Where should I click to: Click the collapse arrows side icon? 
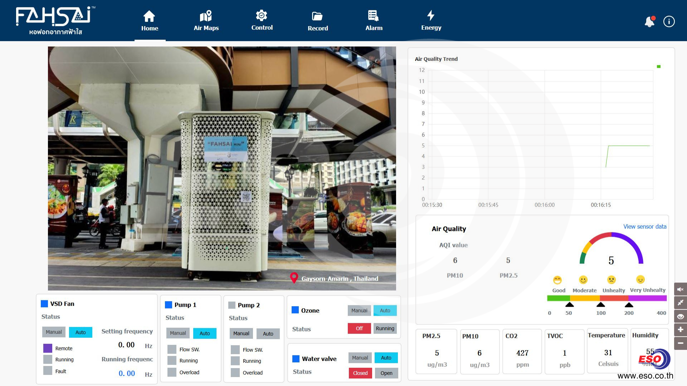click(x=680, y=303)
